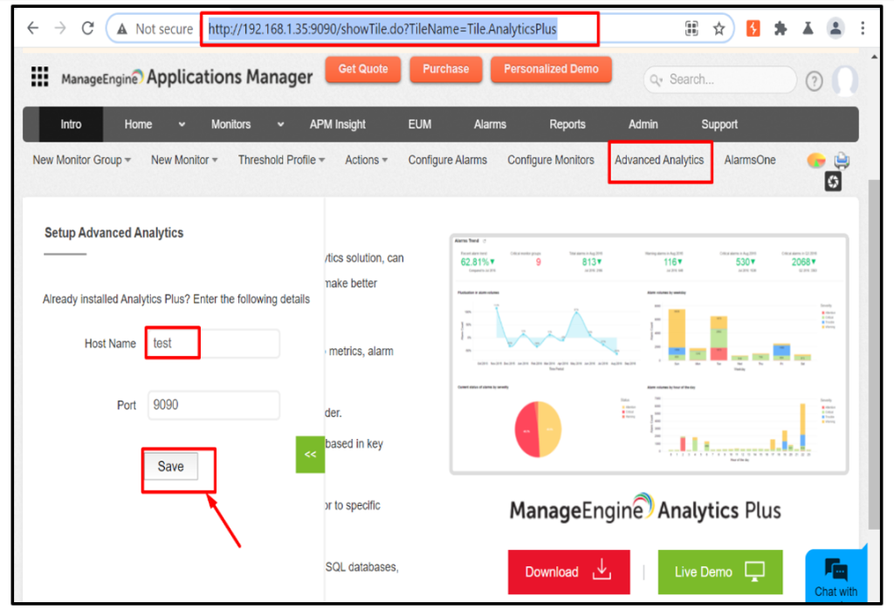This screenshot has height=610, width=894.
Task: Go back using the browser back arrow
Action: click(x=33, y=28)
